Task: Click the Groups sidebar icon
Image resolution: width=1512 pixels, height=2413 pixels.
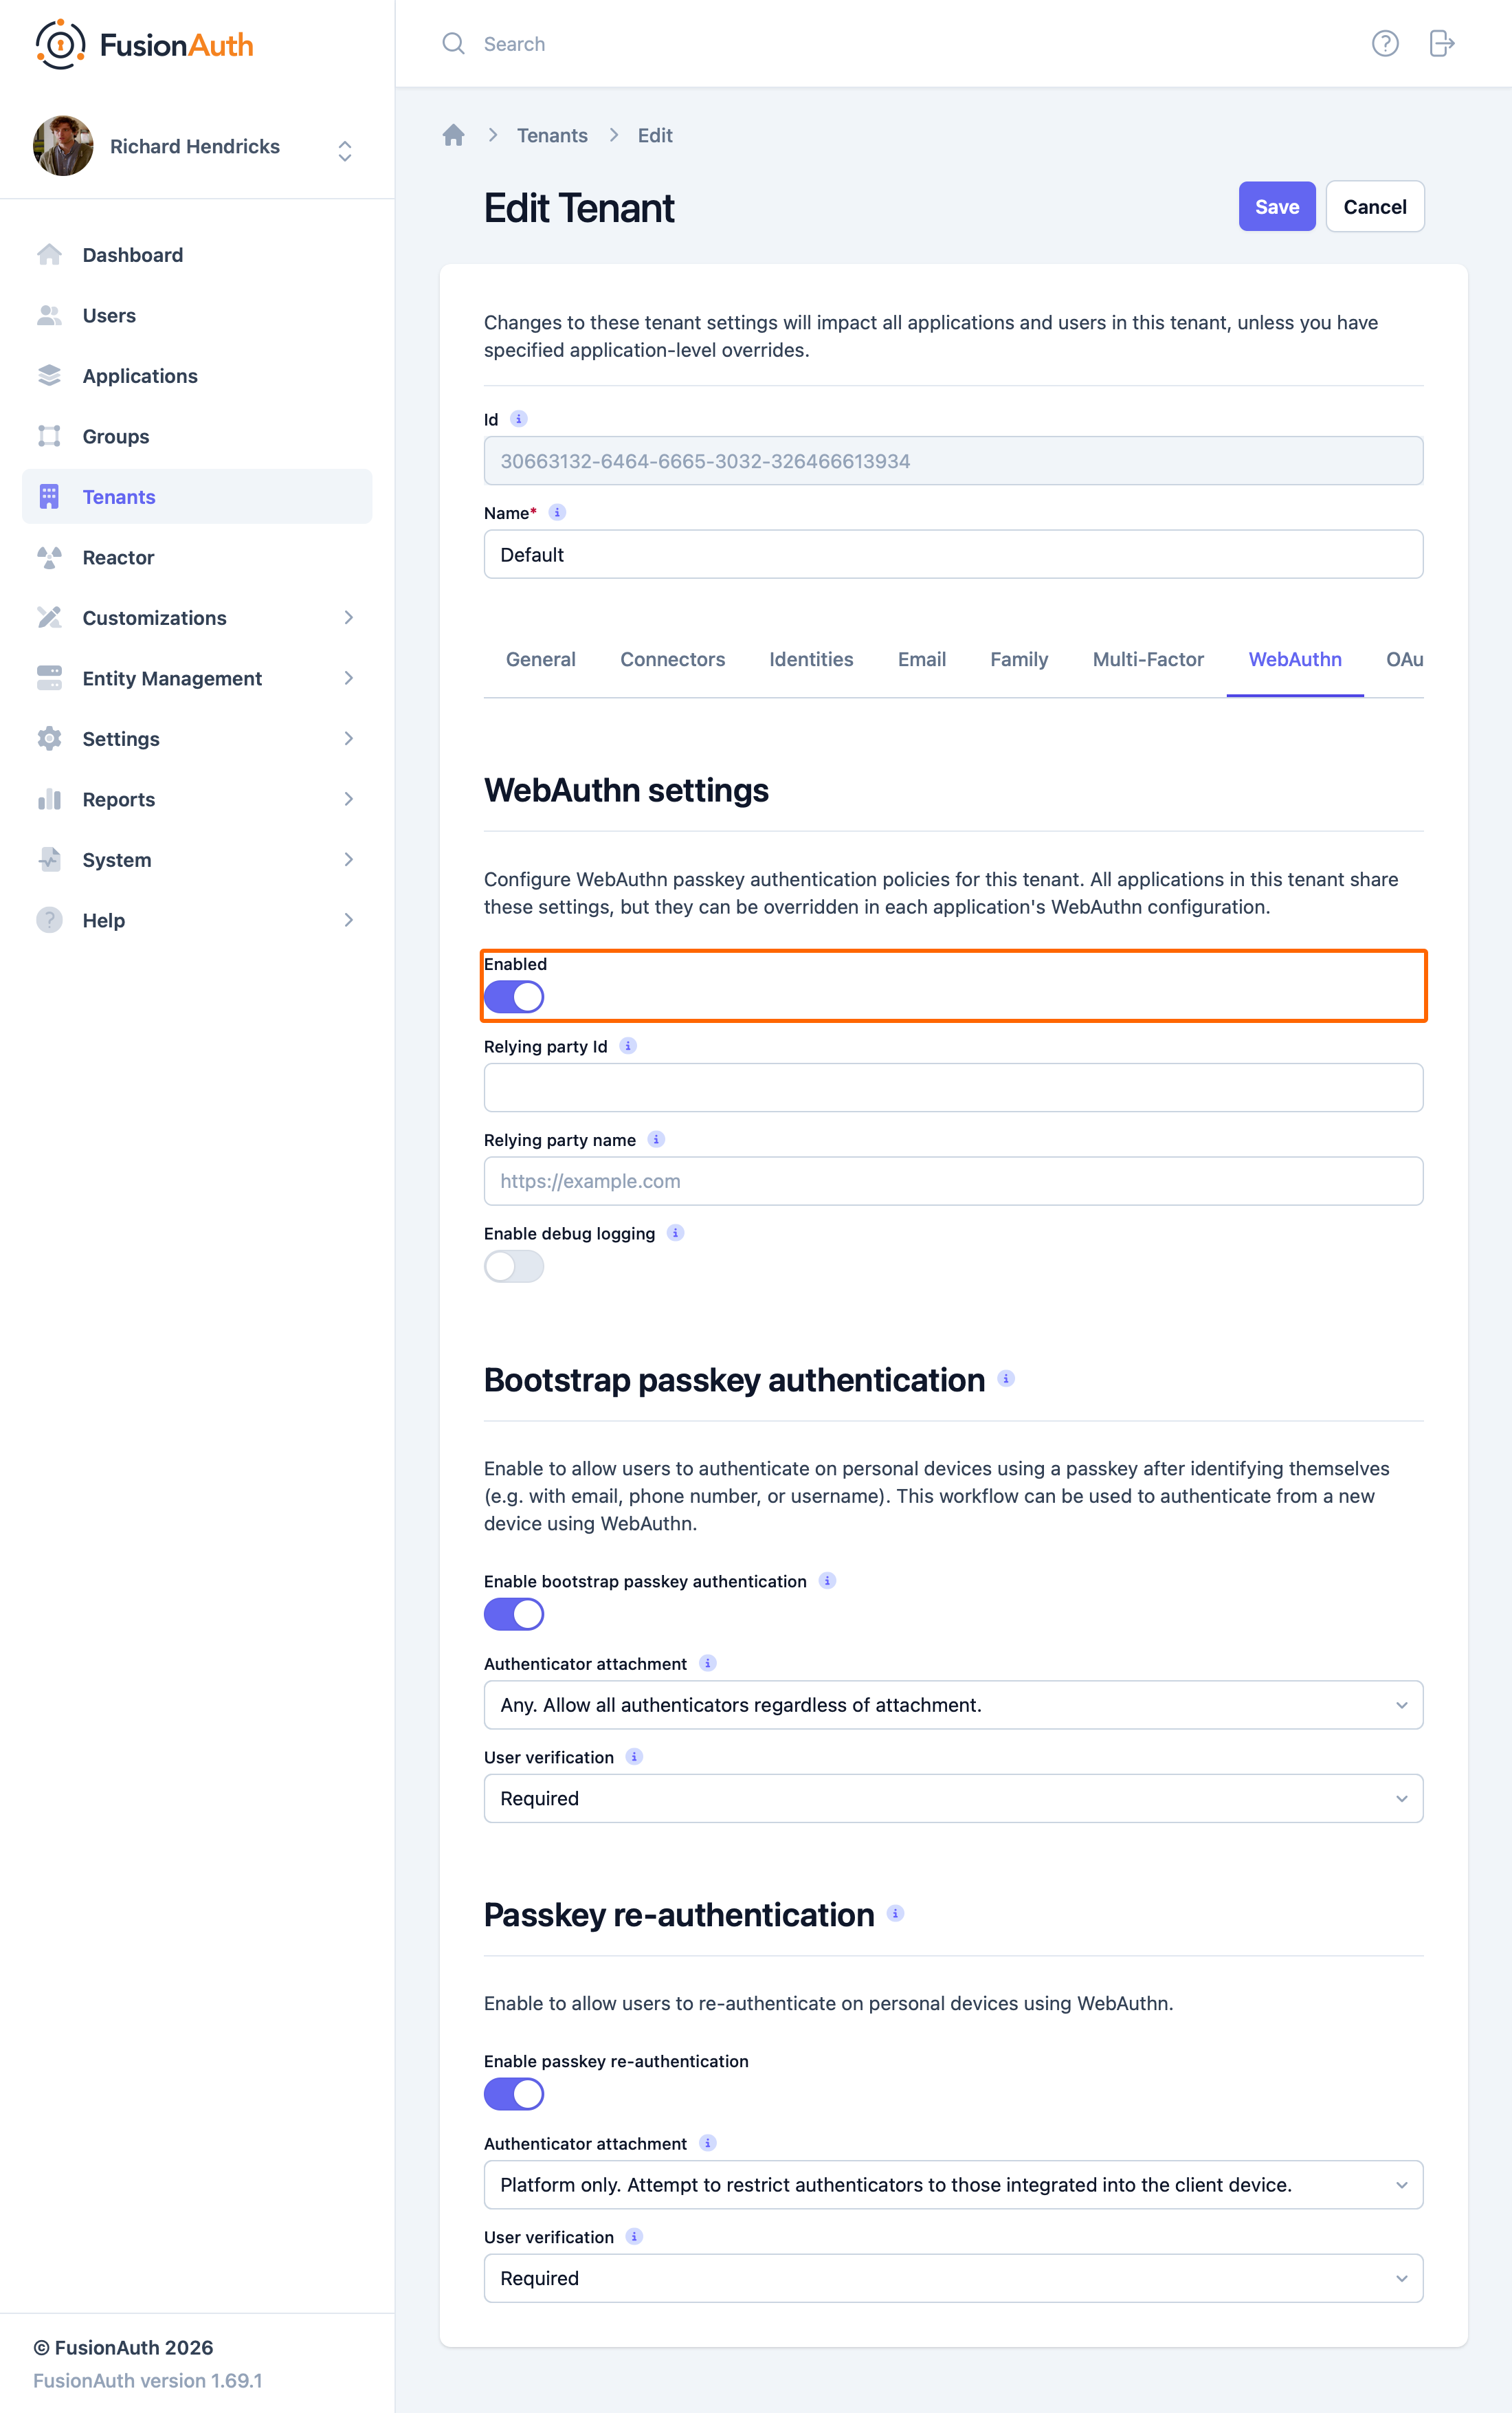Action: tap(49, 436)
